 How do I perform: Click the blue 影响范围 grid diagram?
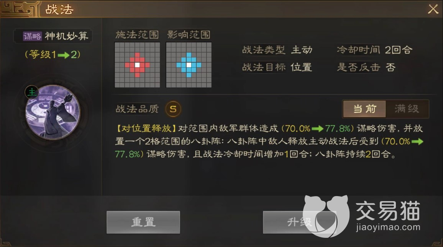click(x=189, y=65)
